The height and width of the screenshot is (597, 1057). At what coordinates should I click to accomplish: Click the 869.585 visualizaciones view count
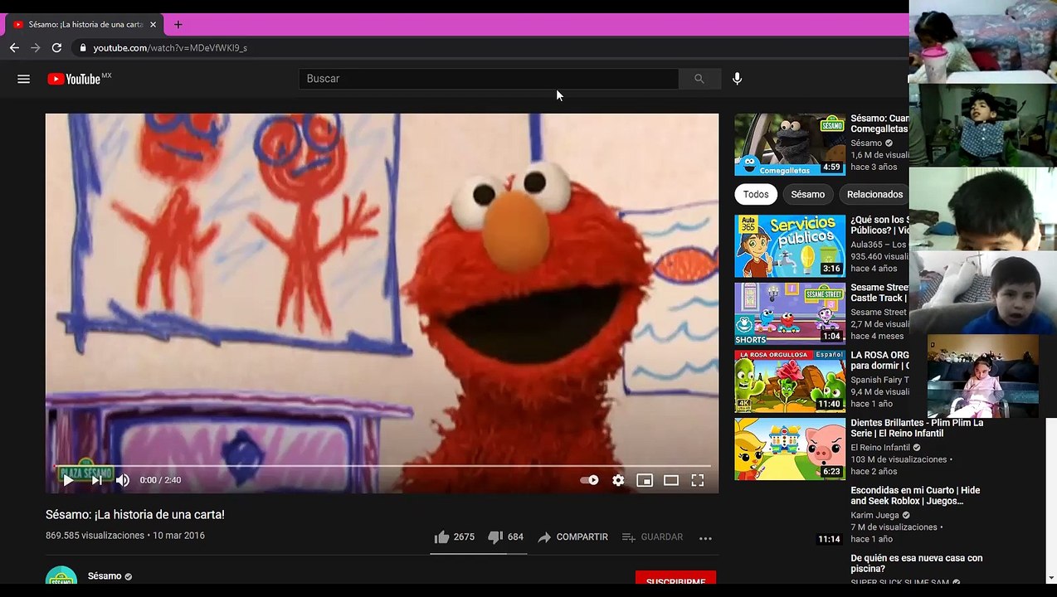(x=95, y=536)
